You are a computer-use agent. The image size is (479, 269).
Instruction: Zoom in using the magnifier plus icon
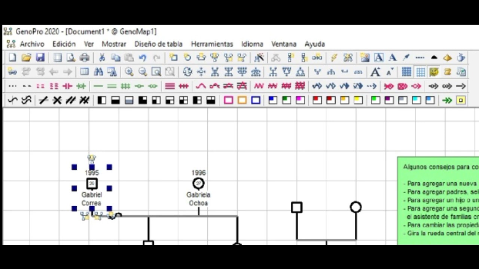(x=129, y=72)
